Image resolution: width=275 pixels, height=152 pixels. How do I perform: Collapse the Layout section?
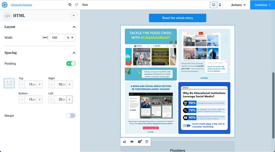coord(74,27)
